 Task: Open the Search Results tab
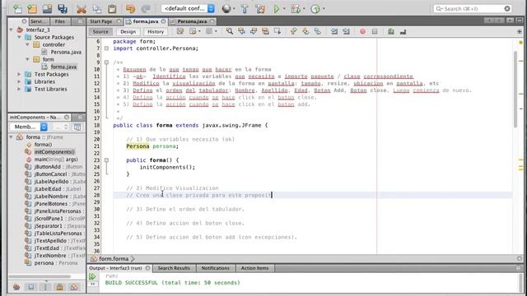[x=174, y=268]
